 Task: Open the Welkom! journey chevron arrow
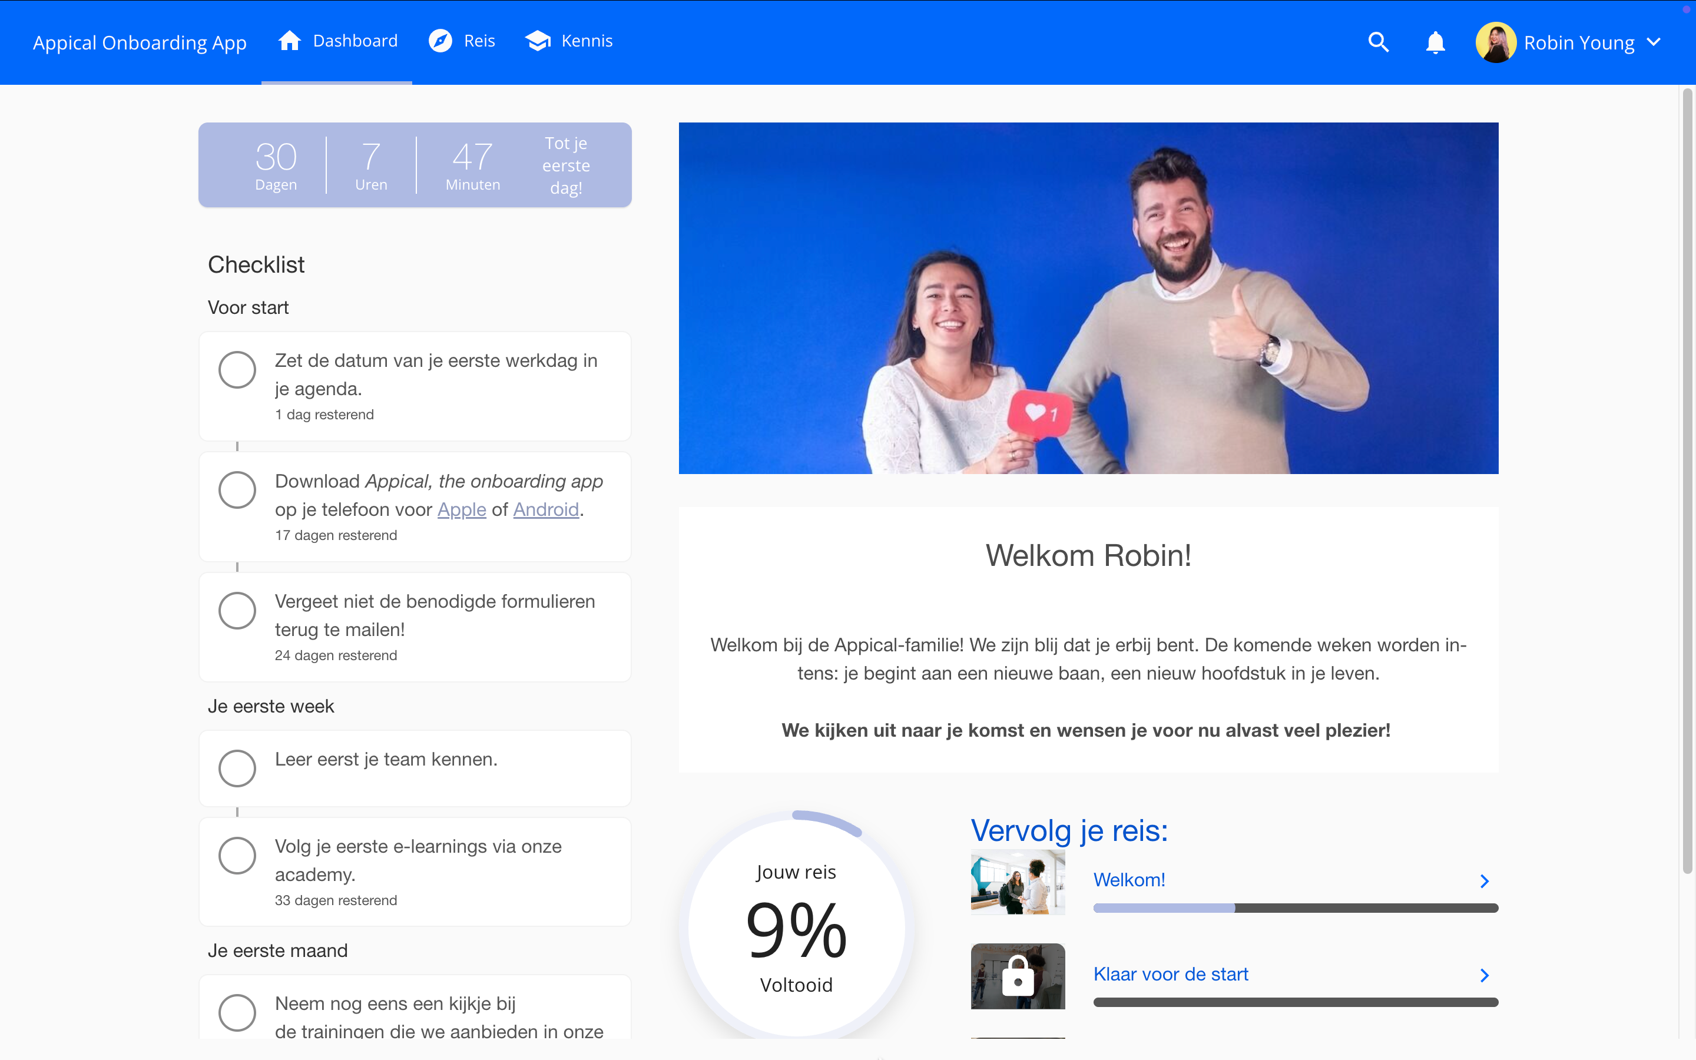[1483, 881]
